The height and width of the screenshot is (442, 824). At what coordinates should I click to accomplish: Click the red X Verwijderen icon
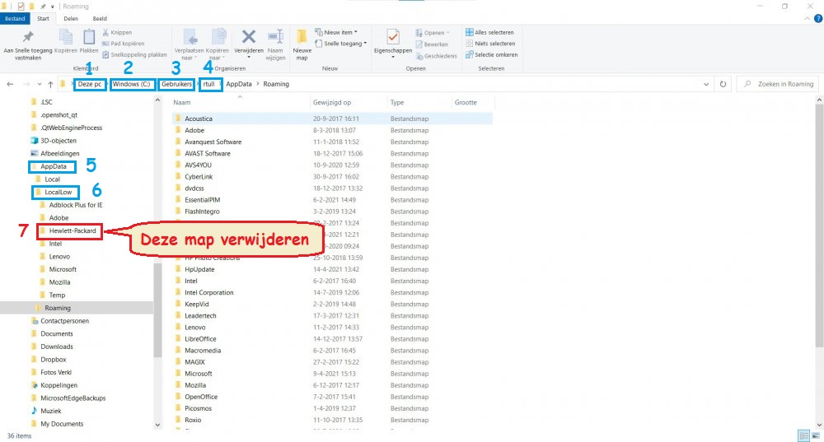point(248,37)
